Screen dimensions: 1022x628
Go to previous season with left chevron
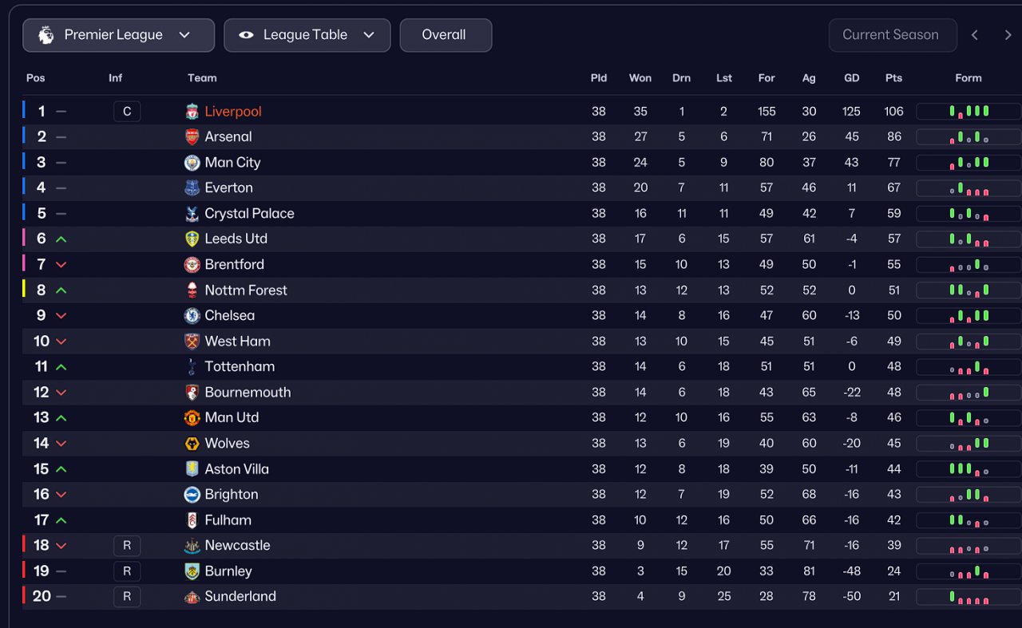(975, 35)
